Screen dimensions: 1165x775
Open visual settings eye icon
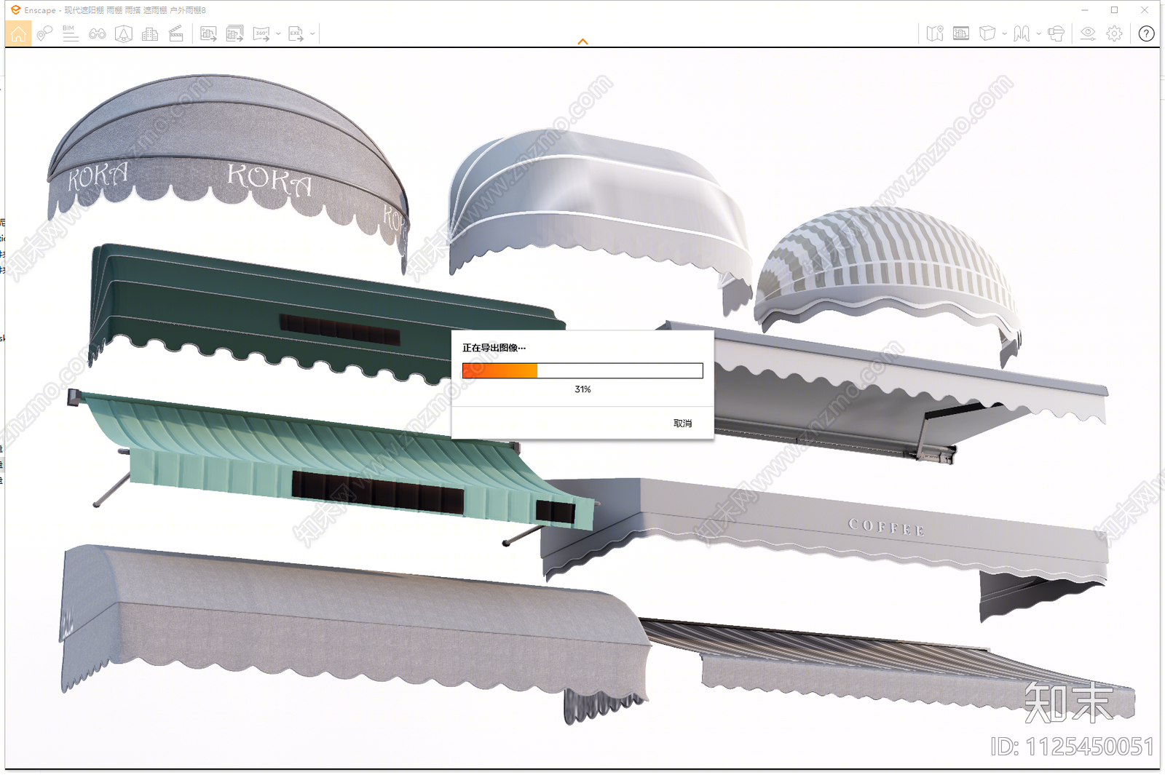(x=1088, y=33)
